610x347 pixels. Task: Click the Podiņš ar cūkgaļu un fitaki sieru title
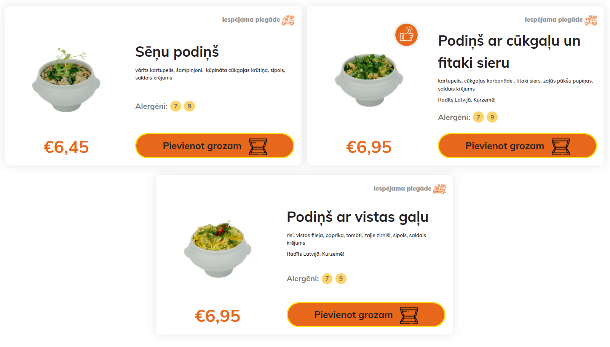coord(509,52)
